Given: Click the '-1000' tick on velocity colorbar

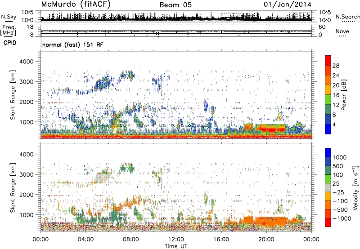Looking at the screenshot, I should tap(342, 218).
